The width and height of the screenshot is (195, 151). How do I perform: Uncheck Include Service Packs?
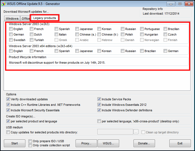click(99, 99)
